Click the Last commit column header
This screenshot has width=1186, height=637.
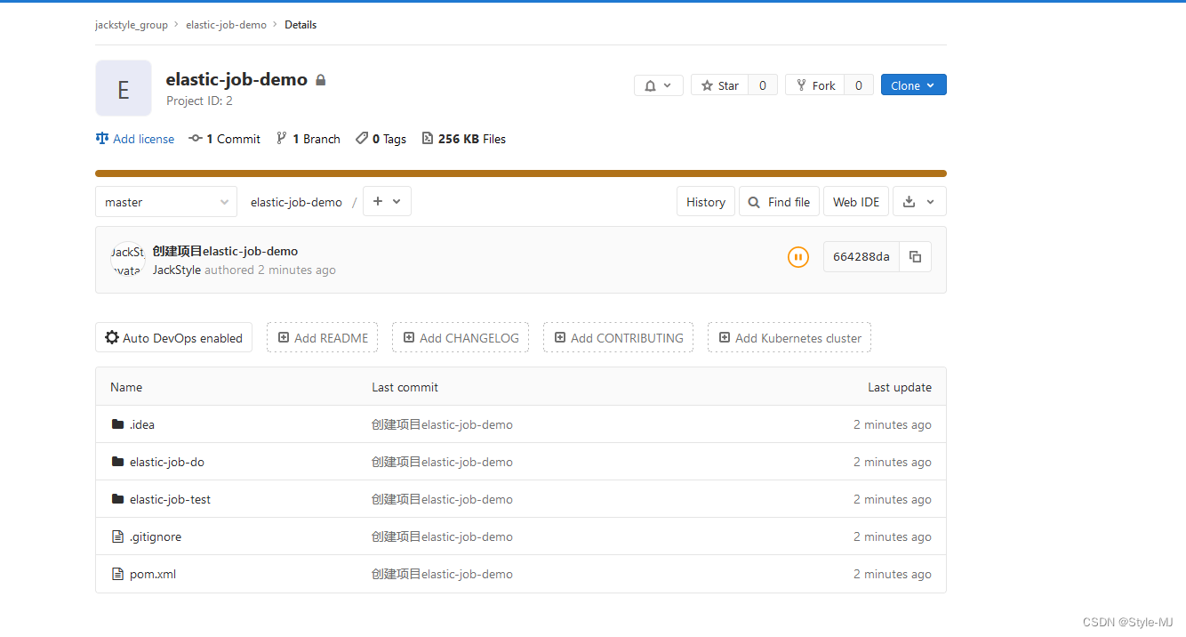click(x=405, y=387)
